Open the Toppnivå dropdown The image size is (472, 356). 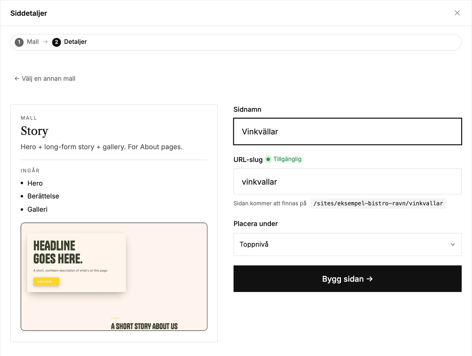347,244
